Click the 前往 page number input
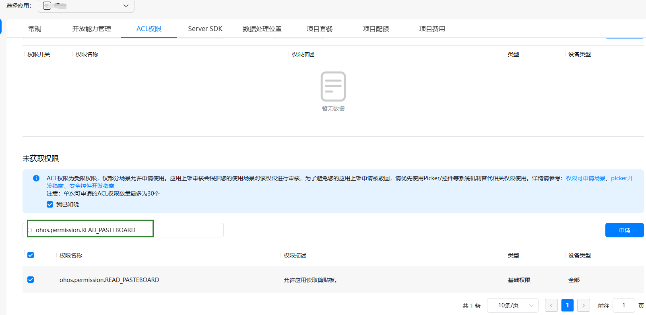This screenshot has height=315, width=646. click(624, 305)
